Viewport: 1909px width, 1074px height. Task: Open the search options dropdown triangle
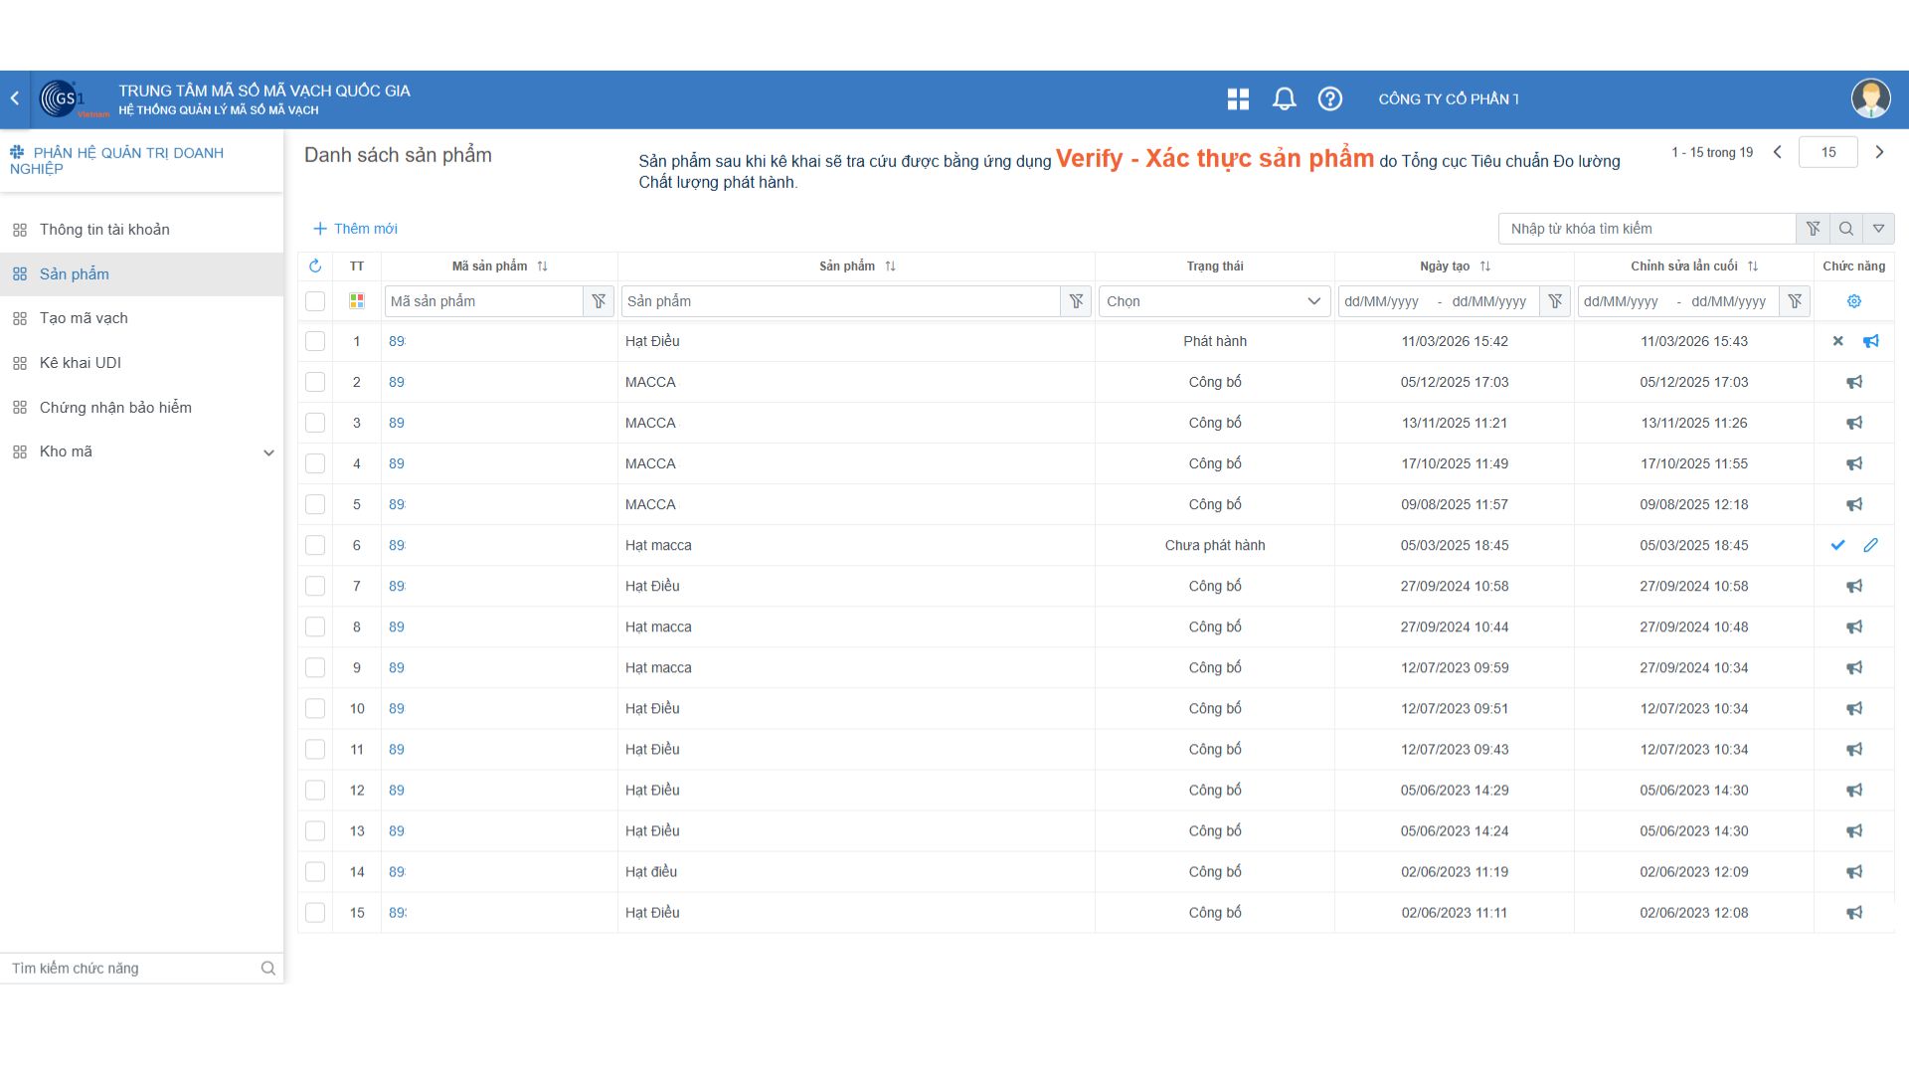(1878, 229)
